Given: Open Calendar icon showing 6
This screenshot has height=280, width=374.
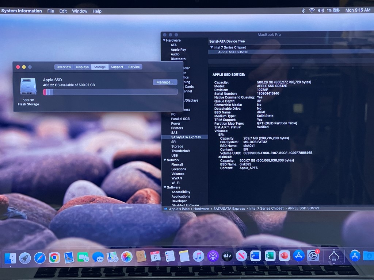Looking at the screenshot, I should [x=155, y=257].
